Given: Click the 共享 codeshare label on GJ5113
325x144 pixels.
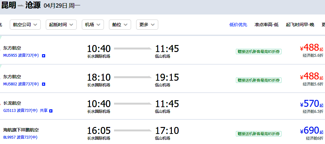Looking at the screenshot, I should (x=44, y=111).
